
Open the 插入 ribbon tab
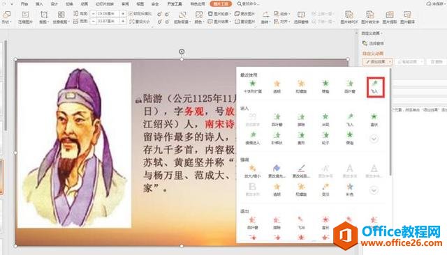coord(39,4)
